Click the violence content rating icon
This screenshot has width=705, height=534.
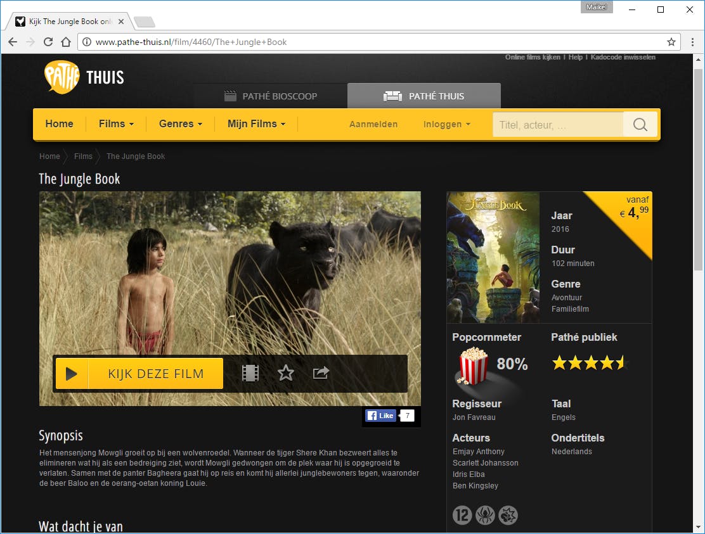click(x=508, y=515)
